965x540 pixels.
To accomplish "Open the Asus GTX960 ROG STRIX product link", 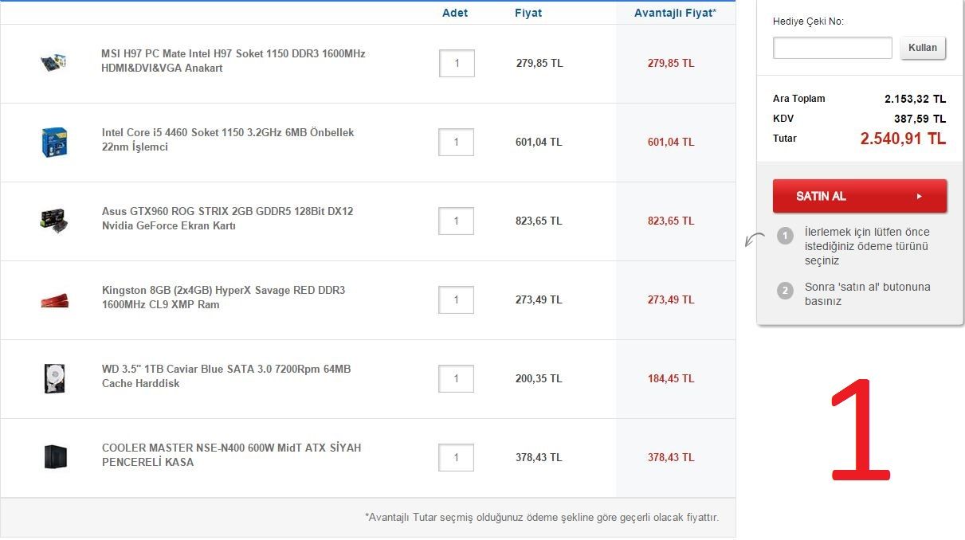I will pyautogui.click(x=227, y=218).
